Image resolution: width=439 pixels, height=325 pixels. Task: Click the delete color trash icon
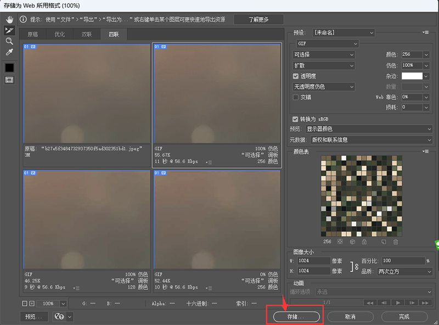(396, 242)
